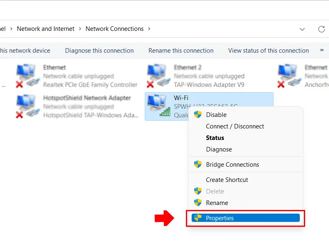The height and width of the screenshot is (247, 329).
Task: Expand the toolbar overflow double chevron
Action: point(322,50)
